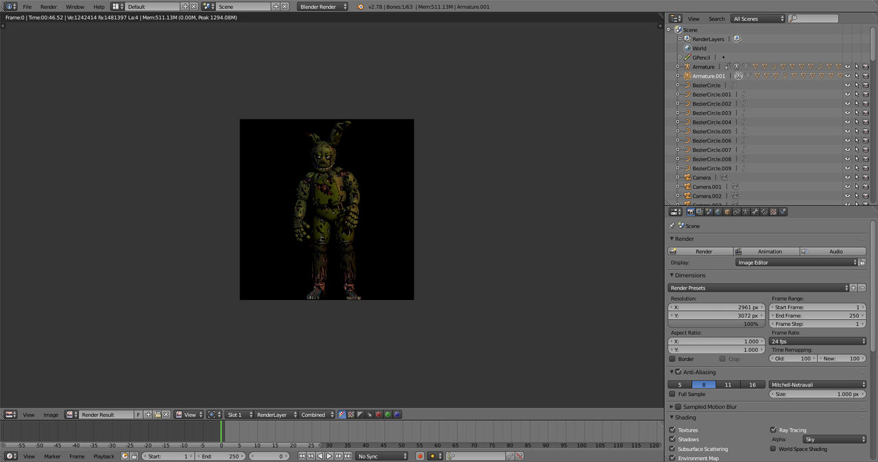This screenshot has width=878, height=462.
Task: Toggle the Anti-Aliasing checkbox
Action: tap(678, 372)
